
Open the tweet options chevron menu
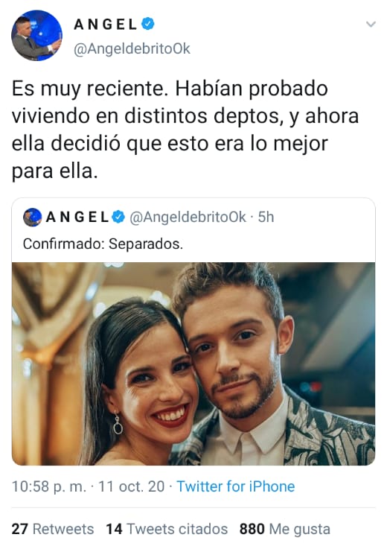[371, 24]
